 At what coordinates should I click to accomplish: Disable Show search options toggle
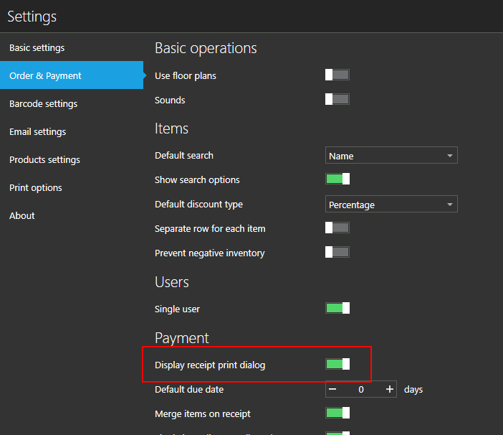pos(337,179)
